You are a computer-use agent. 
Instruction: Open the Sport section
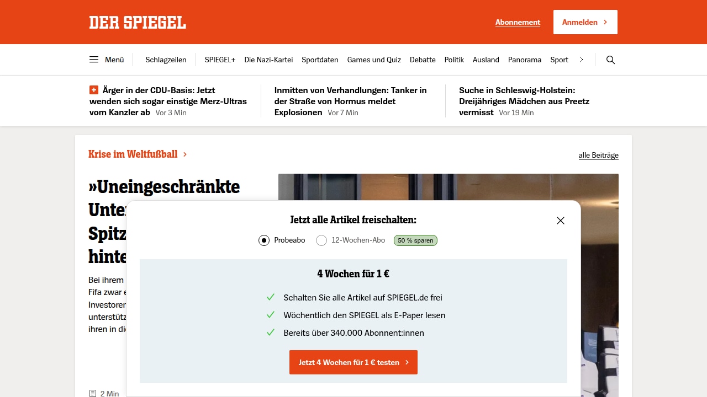[x=559, y=60]
